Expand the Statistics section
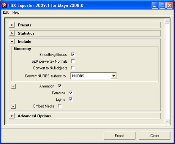 pyautogui.click(x=12, y=33)
